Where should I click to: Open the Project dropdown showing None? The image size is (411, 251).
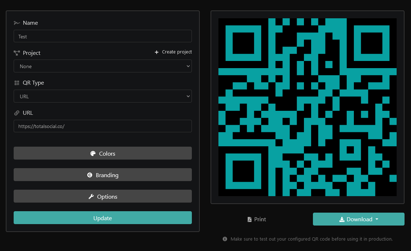(102, 66)
